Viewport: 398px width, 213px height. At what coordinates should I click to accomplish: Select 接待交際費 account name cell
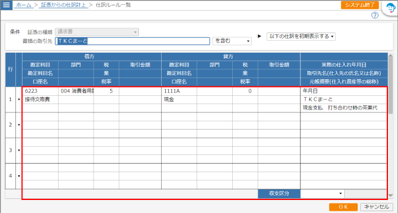40,99
